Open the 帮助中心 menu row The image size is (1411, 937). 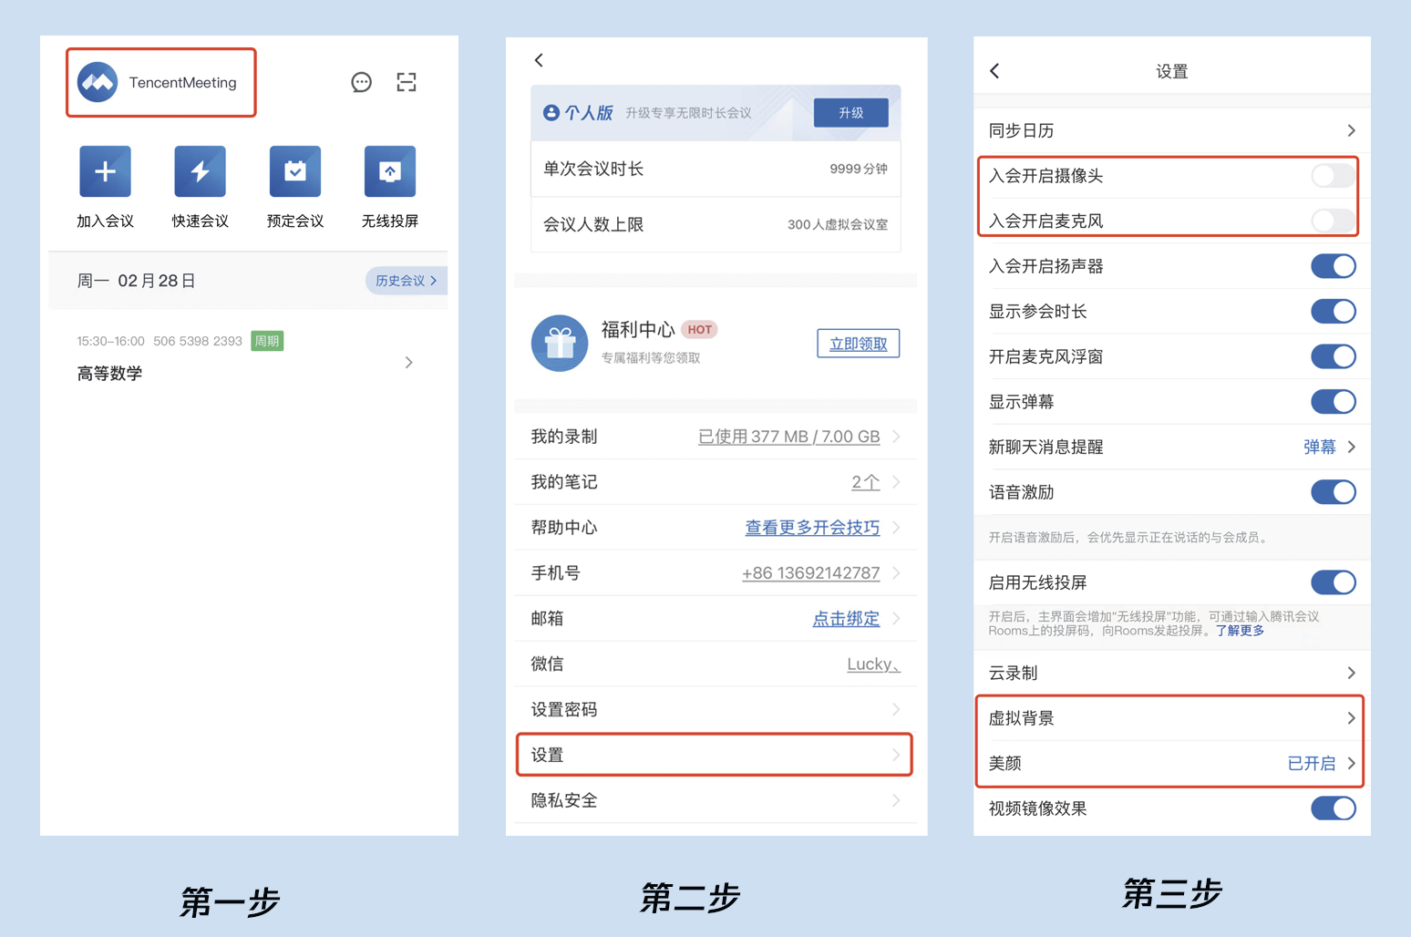[715, 528]
